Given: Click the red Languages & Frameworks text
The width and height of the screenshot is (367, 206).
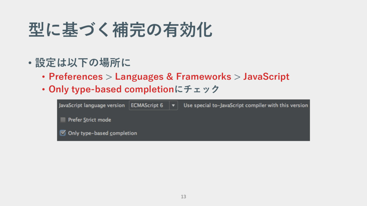Looking at the screenshot, I should point(173,77).
